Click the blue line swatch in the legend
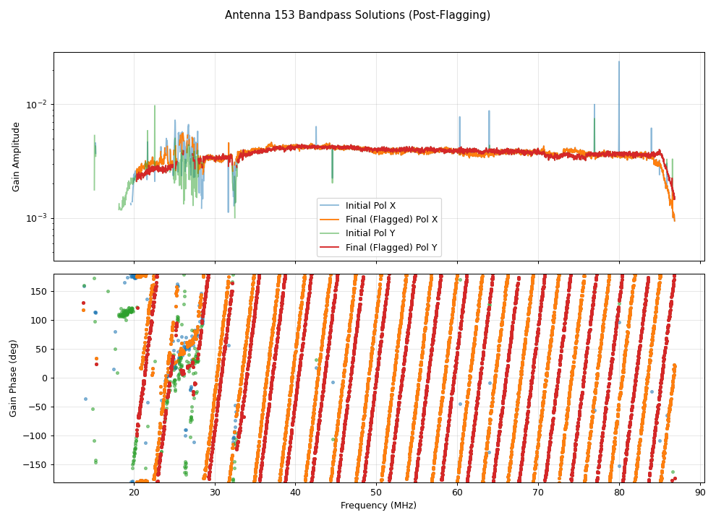The image size is (716, 520). click(x=331, y=206)
